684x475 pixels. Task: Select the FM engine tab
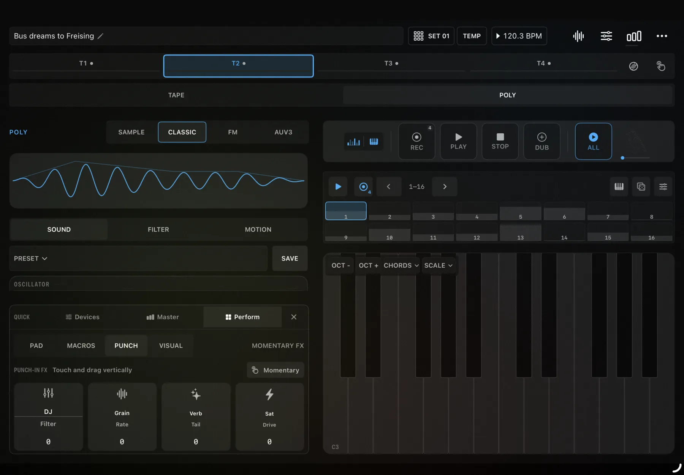233,132
